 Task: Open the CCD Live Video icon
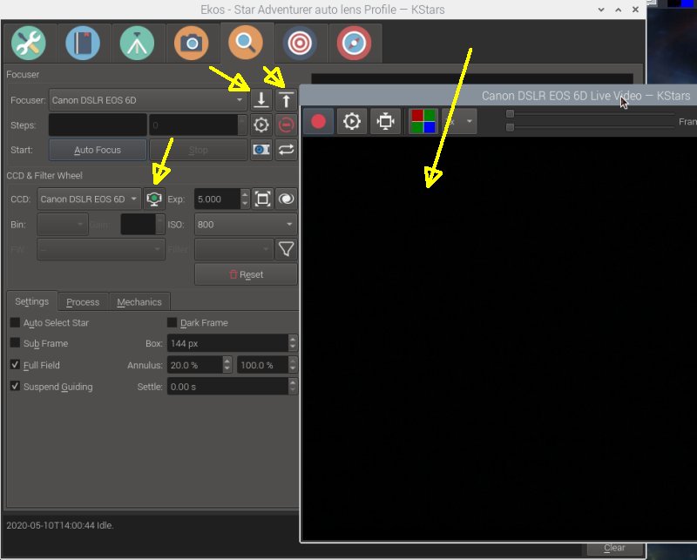[154, 199]
